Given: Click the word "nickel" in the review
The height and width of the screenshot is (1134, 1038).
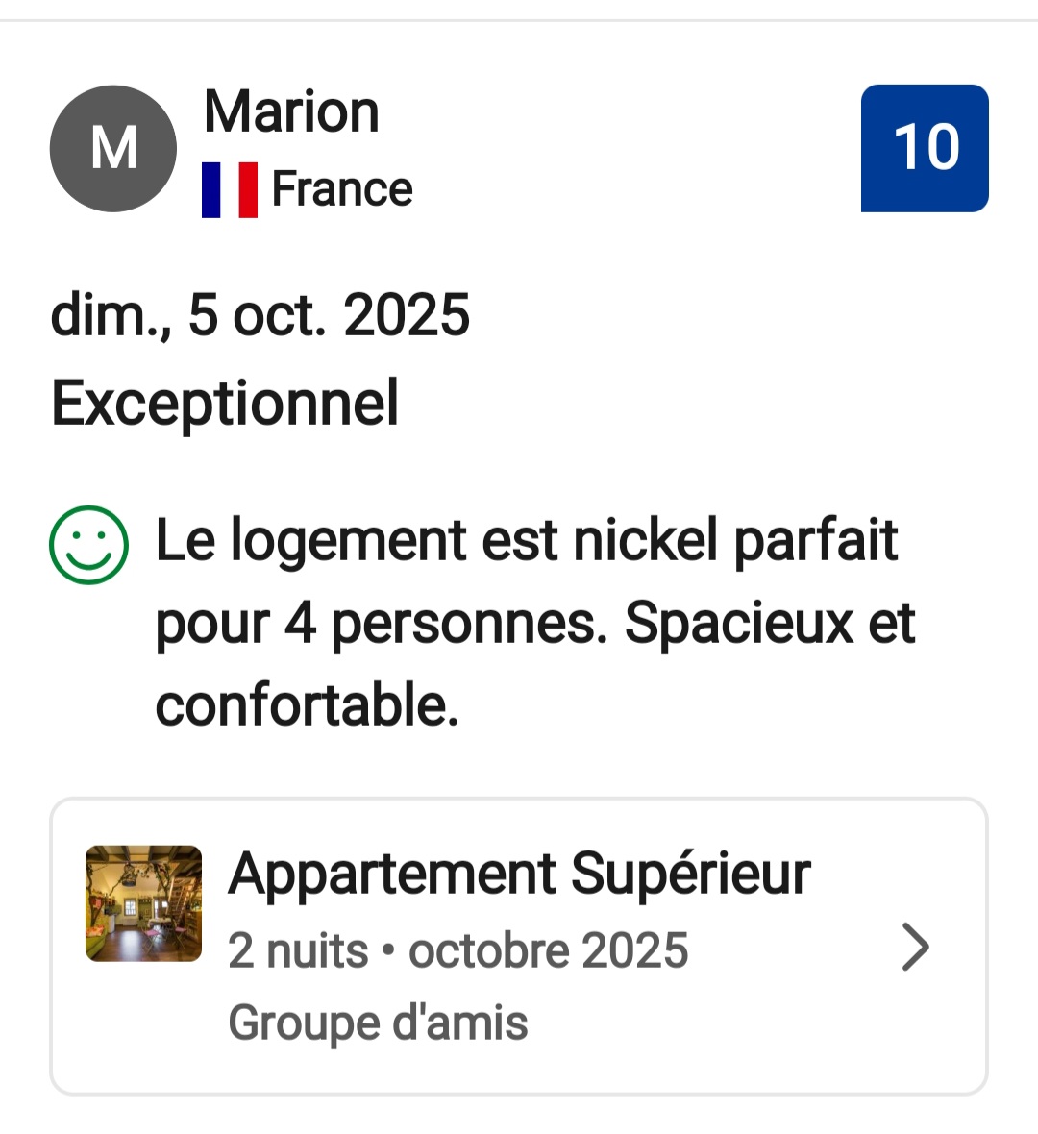Looking at the screenshot, I should 645,540.
